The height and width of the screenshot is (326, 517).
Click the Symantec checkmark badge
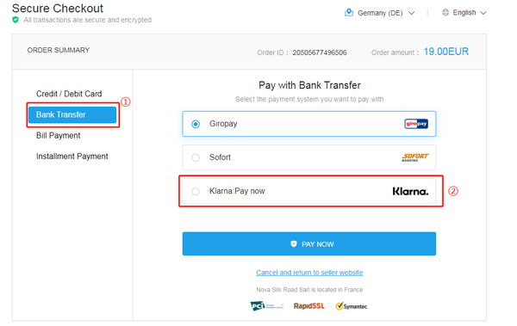(352, 306)
